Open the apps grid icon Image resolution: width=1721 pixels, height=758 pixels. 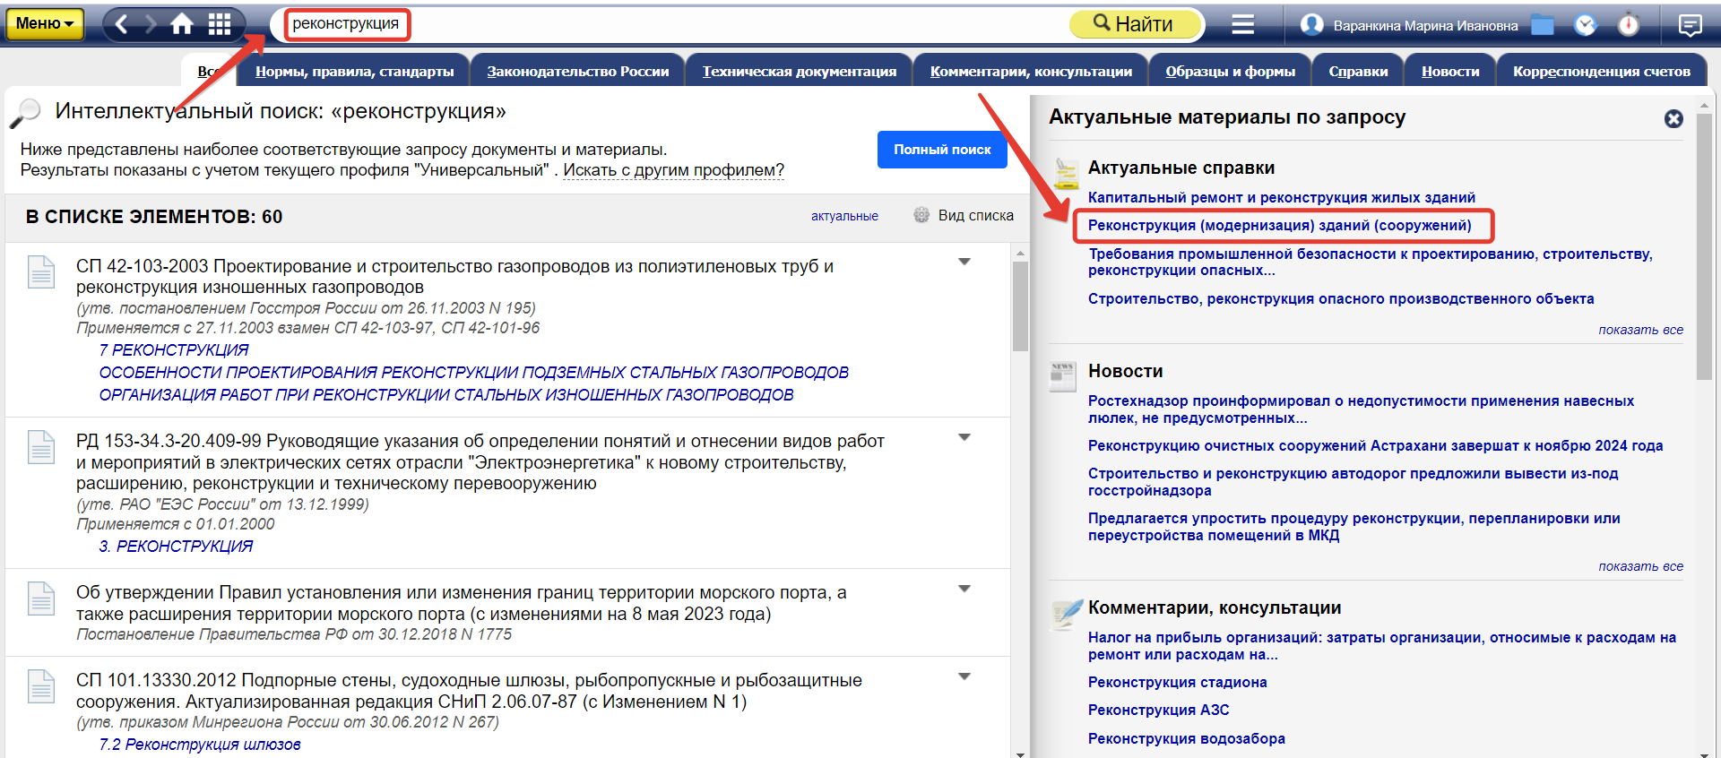pyautogui.click(x=220, y=24)
